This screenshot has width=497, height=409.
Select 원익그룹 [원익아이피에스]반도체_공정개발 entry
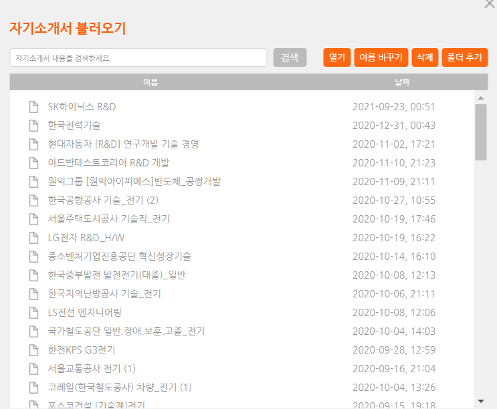[x=134, y=182]
